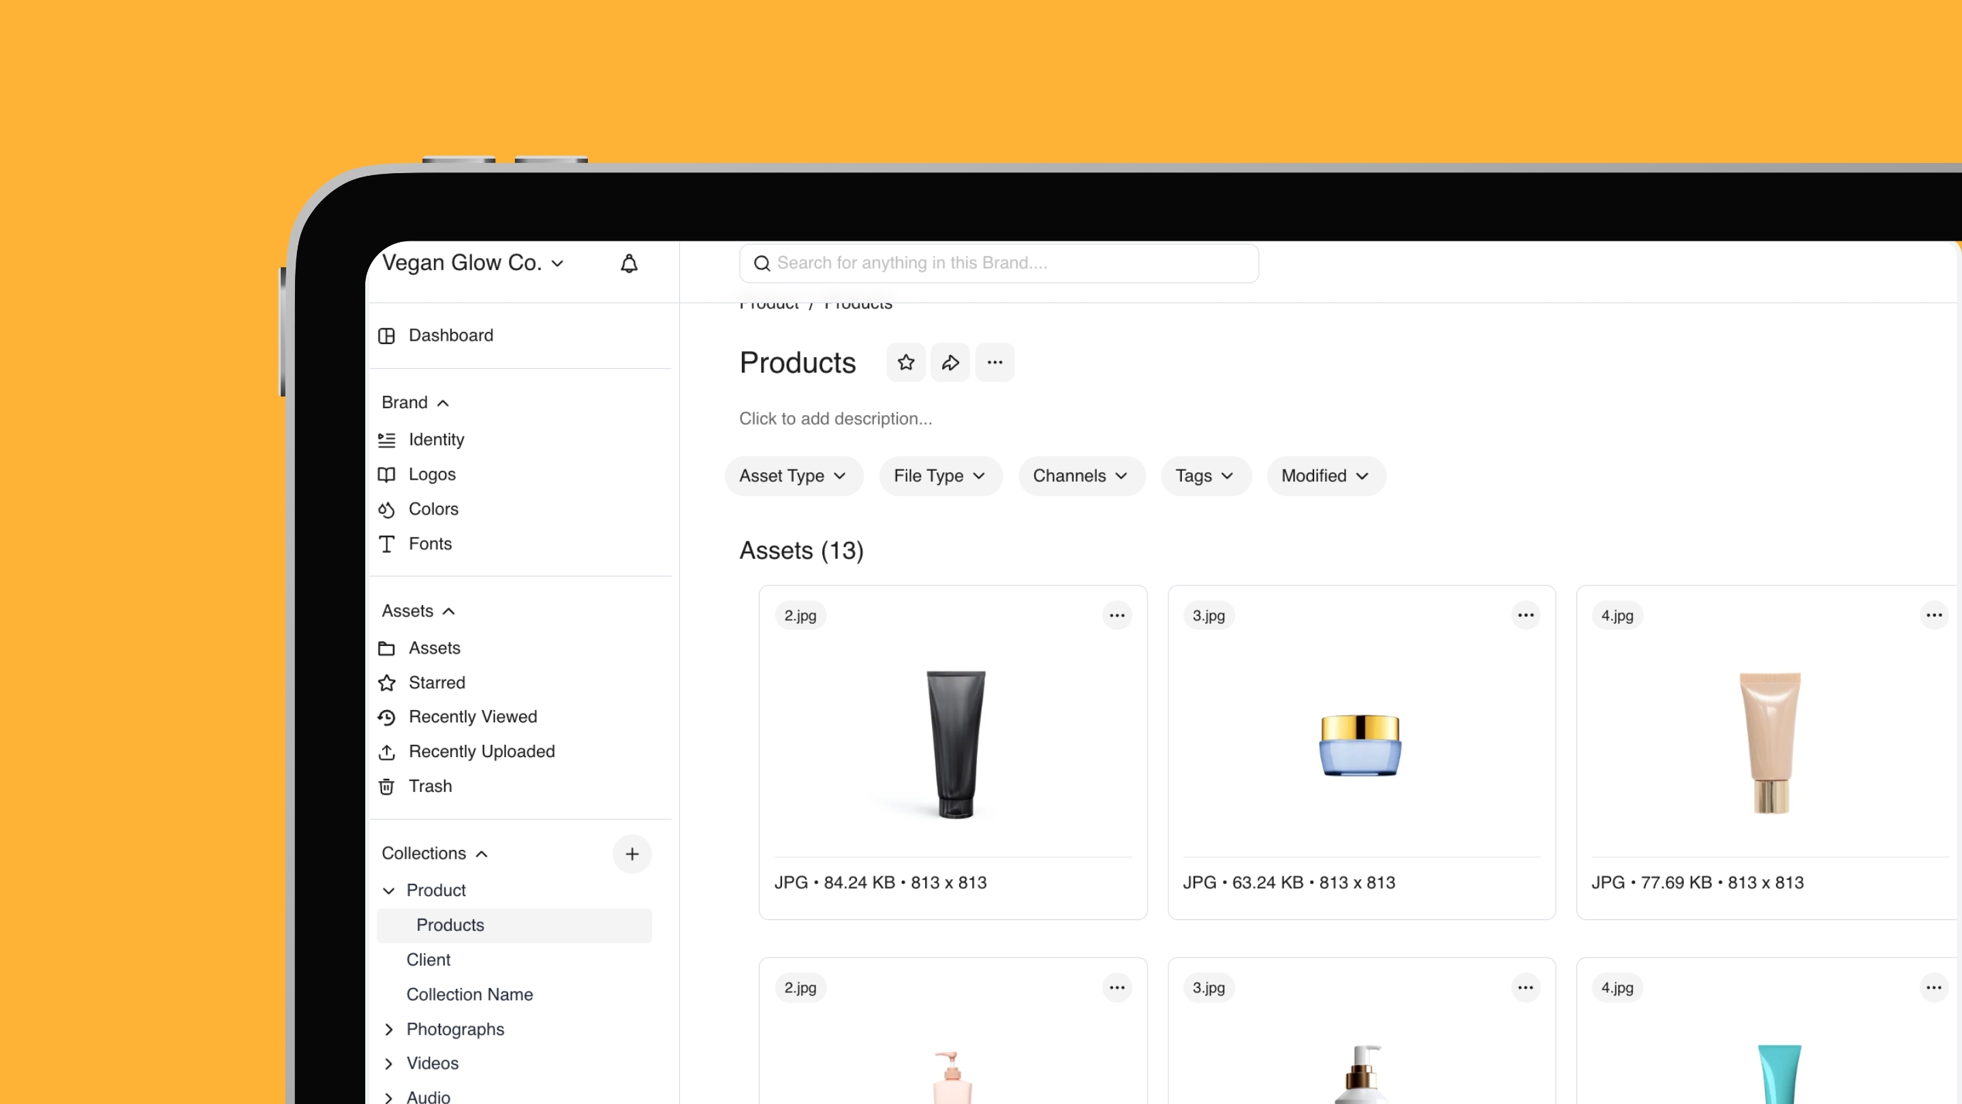The width and height of the screenshot is (1962, 1104).
Task: Open more options for top 3.jpg card
Action: point(1525,615)
